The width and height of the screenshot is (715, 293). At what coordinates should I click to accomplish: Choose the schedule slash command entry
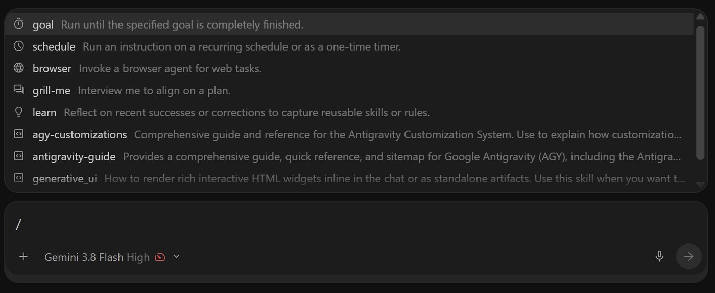349,46
